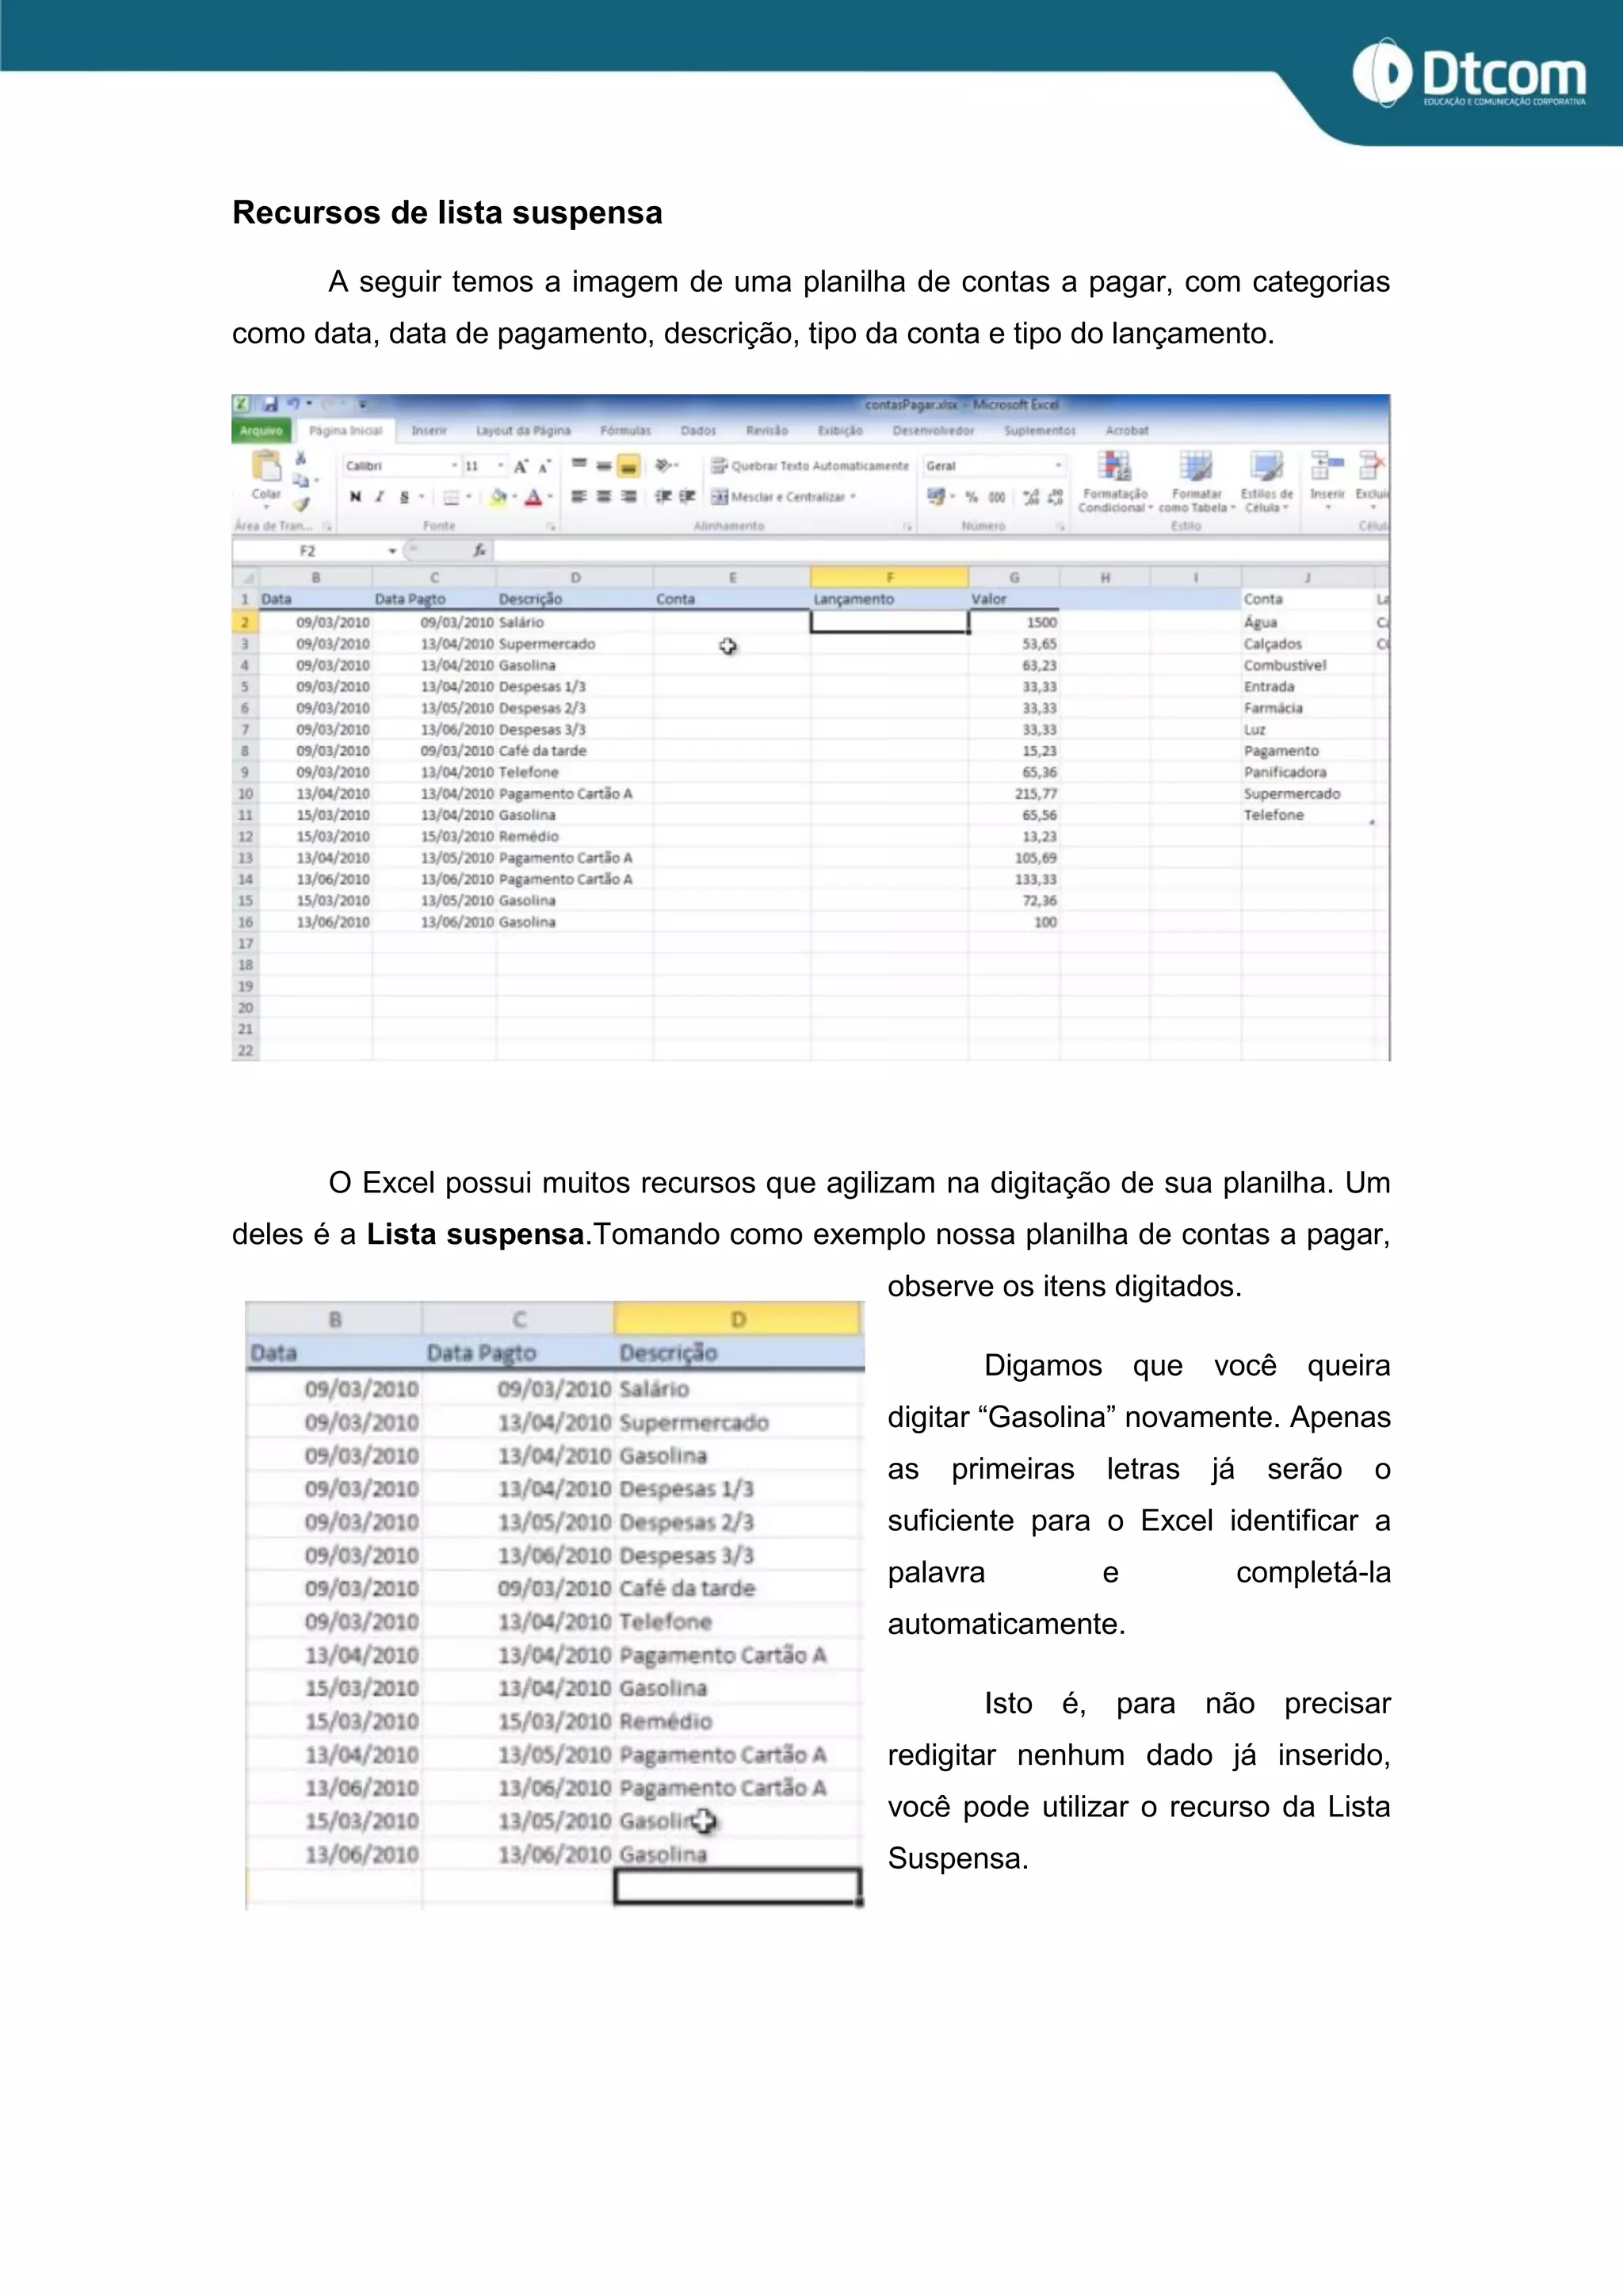Toggle italic I formatting button
The image size is (1623, 2296).
(x=380, y=497)
